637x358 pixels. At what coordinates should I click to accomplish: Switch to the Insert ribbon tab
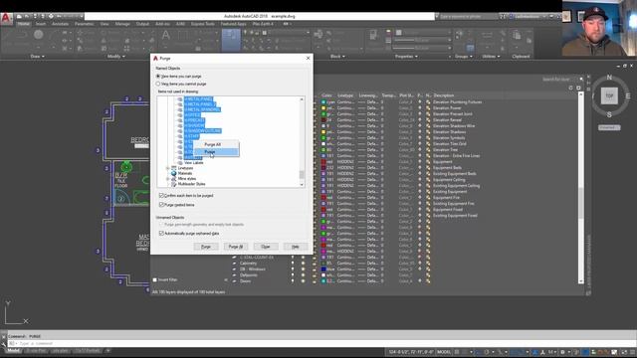pyautogui.click(x=41, y=24)
